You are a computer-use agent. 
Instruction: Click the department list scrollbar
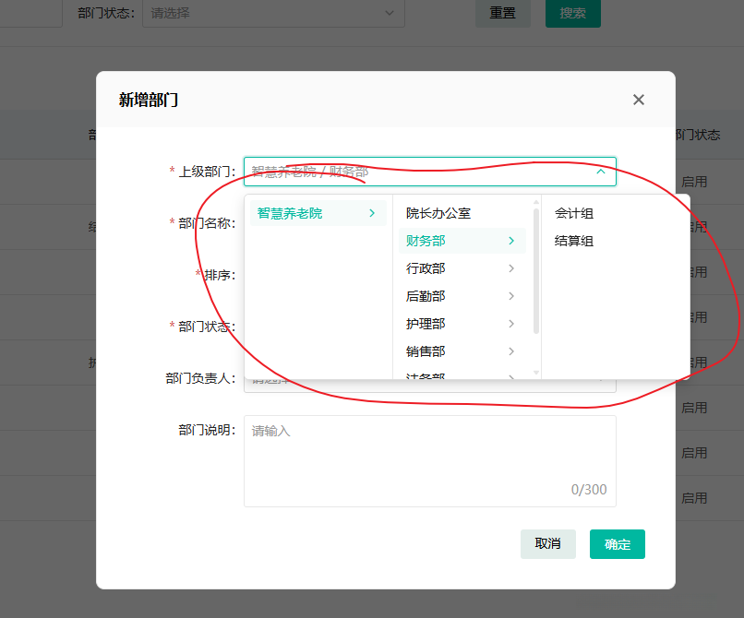click(x=536, y=271)
